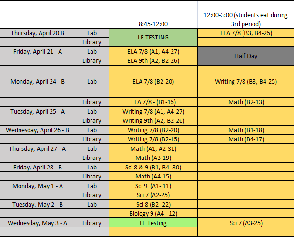Click the Math (B4-17) cell

(245, 139)
